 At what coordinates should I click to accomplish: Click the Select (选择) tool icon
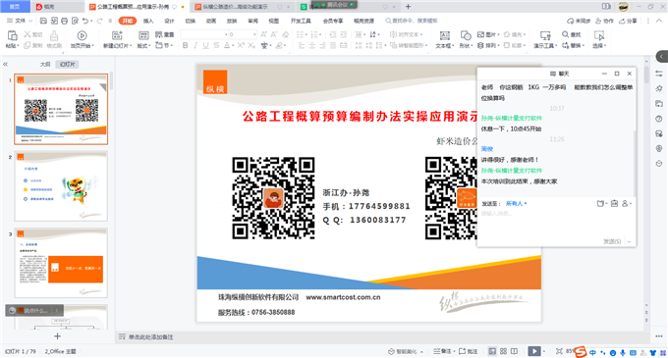coord(599,35)
